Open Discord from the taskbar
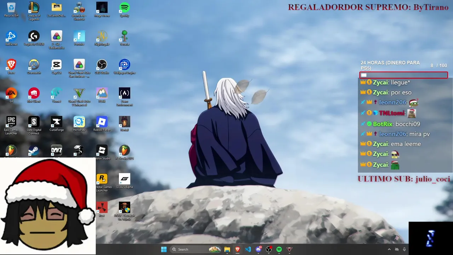Viewport: 453px width, 255px height. [258, 249]
